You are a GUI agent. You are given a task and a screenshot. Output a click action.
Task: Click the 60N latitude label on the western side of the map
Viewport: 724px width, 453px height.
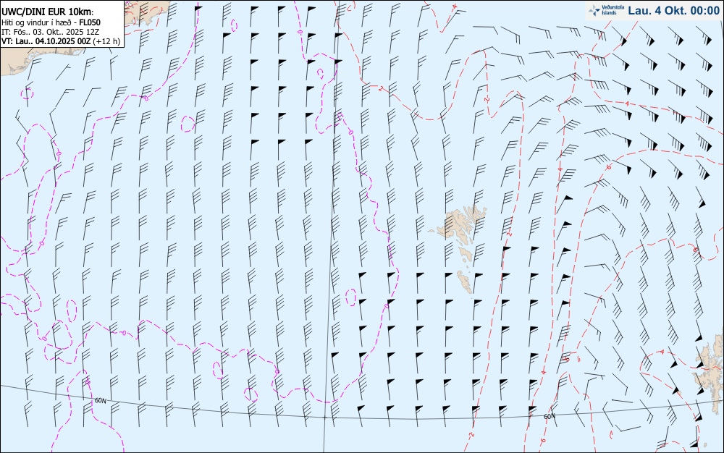tap(100, 400)
